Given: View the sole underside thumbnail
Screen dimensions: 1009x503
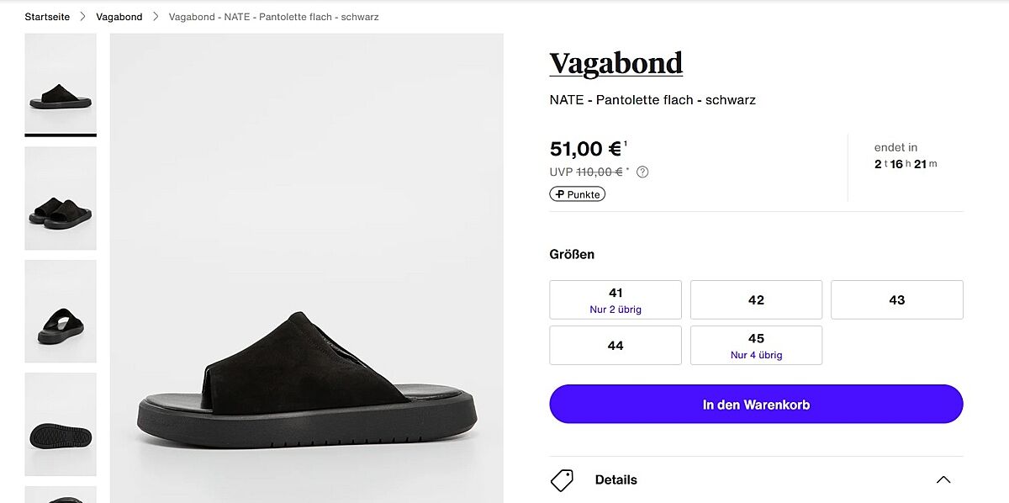Looking at the screenshot, I should [61, 424].
